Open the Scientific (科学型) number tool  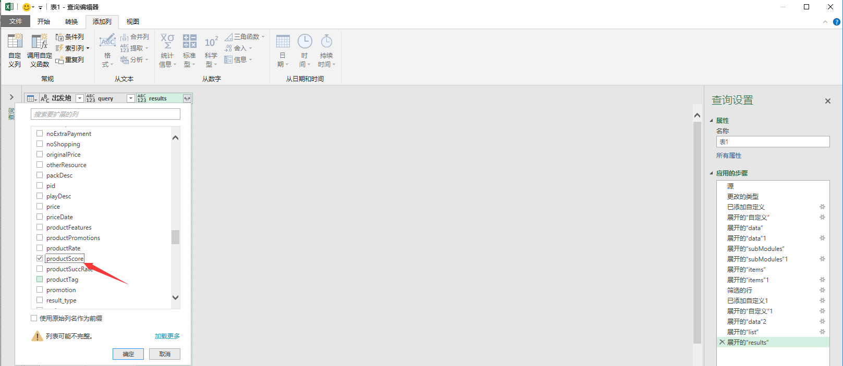tap(211, 51)
